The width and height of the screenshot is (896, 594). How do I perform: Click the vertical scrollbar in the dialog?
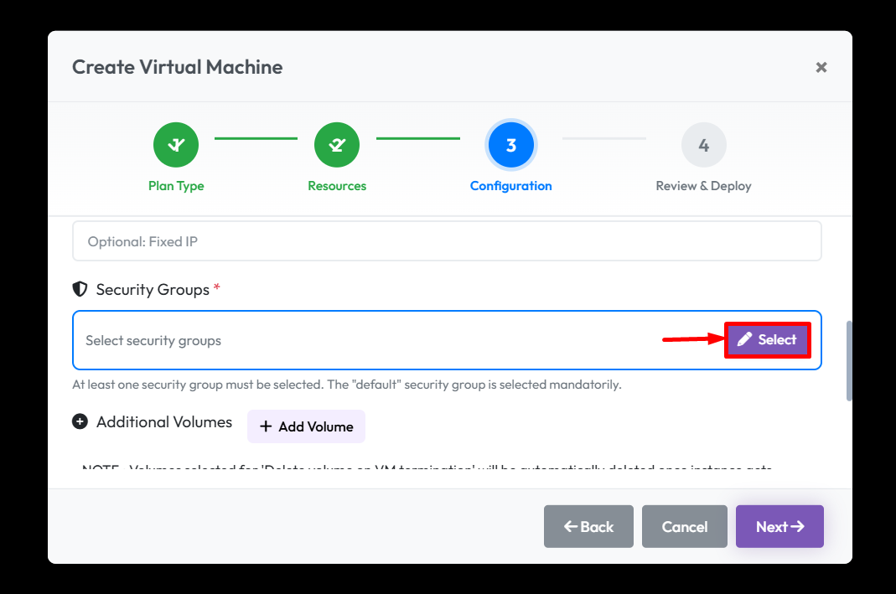[x=848, y=360]
